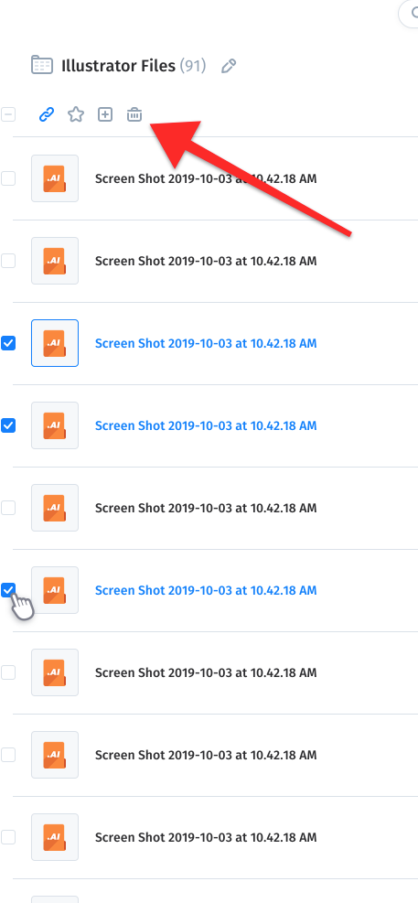Screen dimensions: 418x903
Task: Open the blue file name in the fourth row
Action: [x=206, y=425]
